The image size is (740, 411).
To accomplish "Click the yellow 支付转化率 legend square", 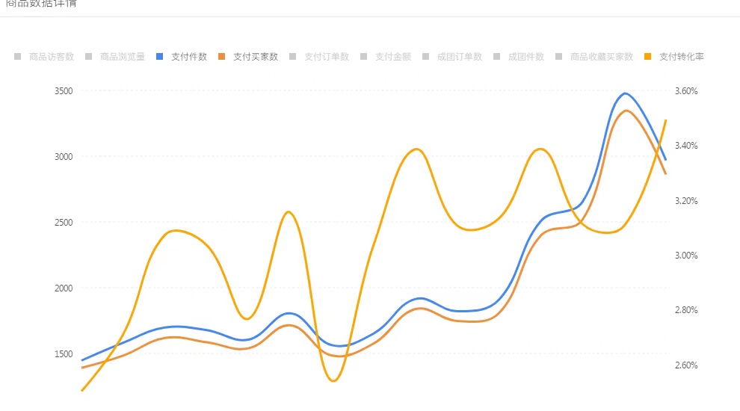I will pos(647,57).
